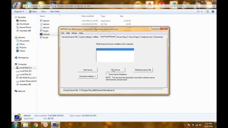Open the Server Status tab
The width and height of the screenshot is (228, 128).
[121, 37]
